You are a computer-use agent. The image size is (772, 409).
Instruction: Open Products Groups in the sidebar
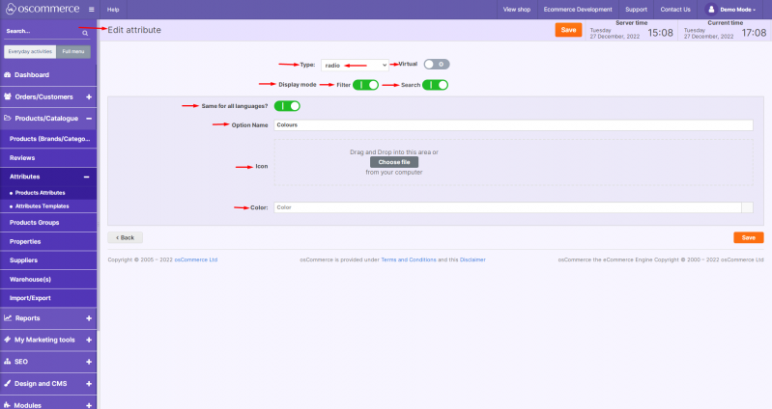click(x=35, y=223)
